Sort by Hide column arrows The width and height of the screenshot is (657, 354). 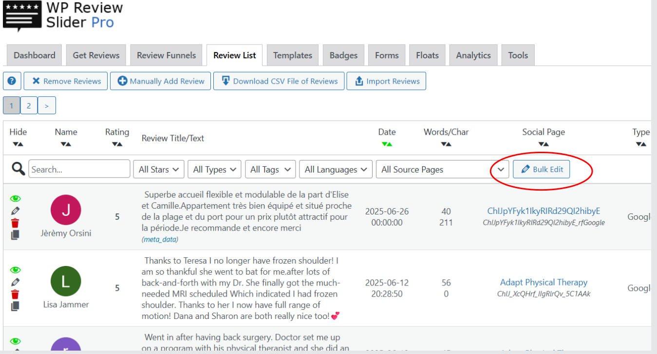click(x=18, y=144)
